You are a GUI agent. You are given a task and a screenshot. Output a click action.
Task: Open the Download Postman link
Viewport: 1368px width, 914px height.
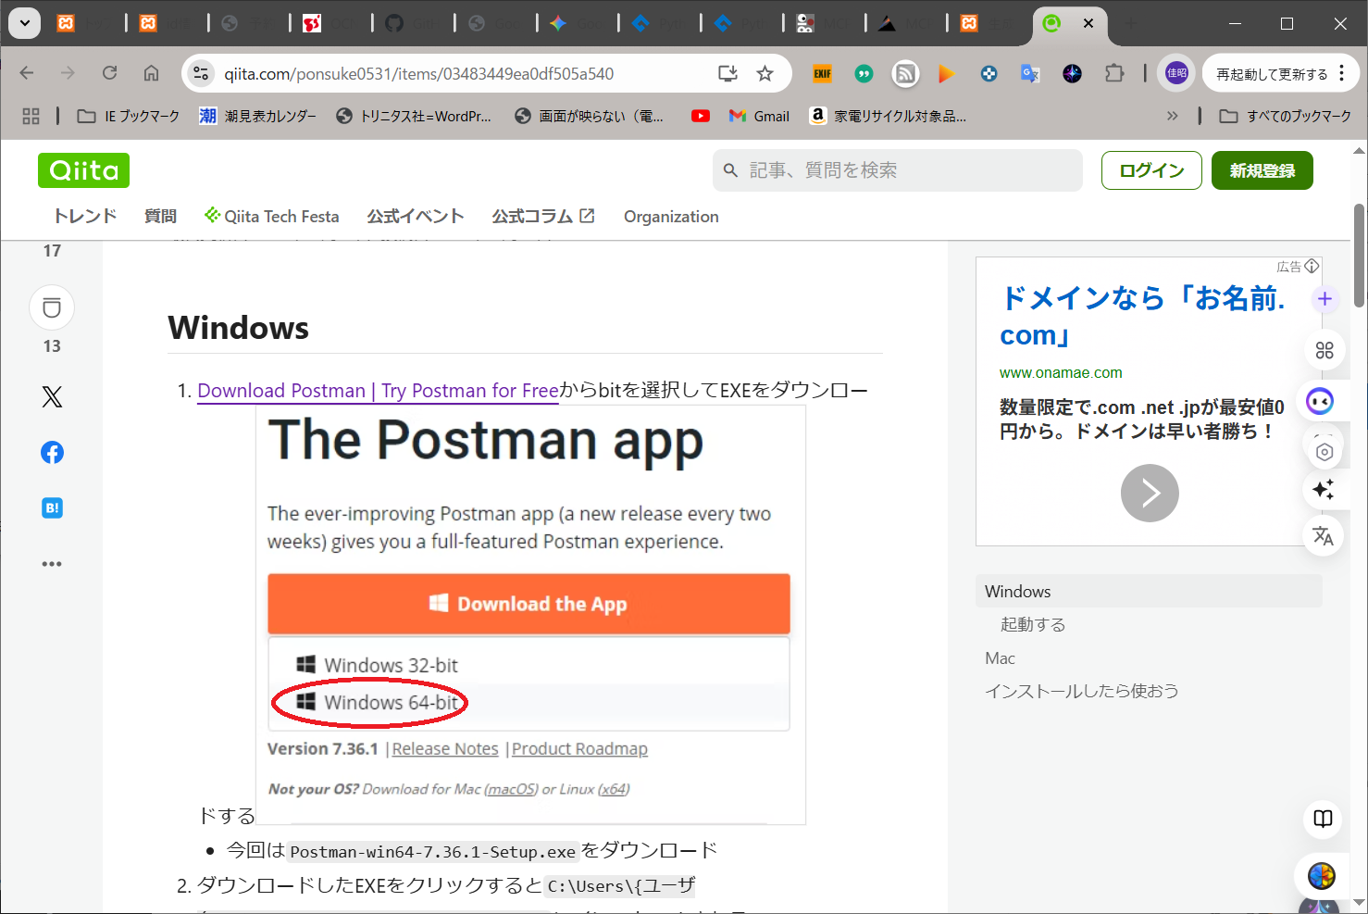[x=378, y=391]
